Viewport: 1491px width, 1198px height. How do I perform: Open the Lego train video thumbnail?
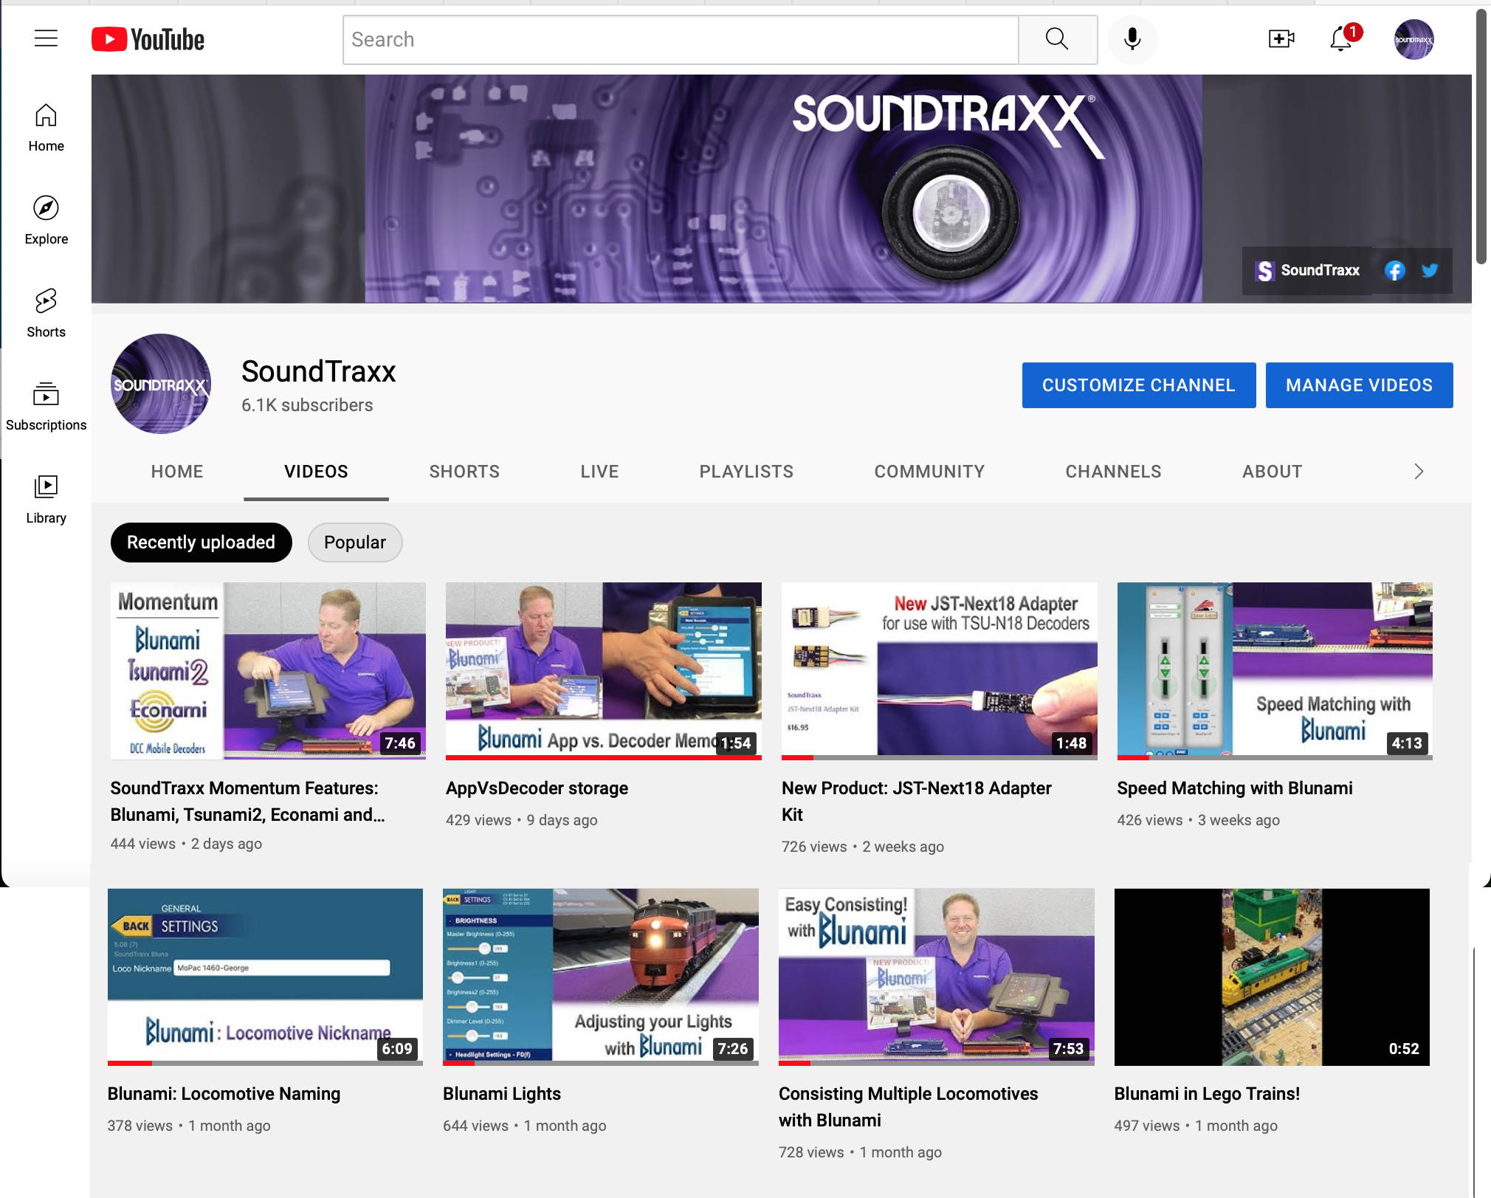coord(1272,977)
